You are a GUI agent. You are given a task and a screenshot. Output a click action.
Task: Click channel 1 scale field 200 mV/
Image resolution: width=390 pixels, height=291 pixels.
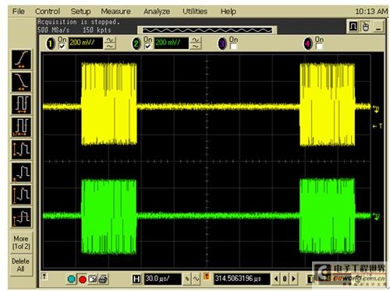click(x=86, y=43)
